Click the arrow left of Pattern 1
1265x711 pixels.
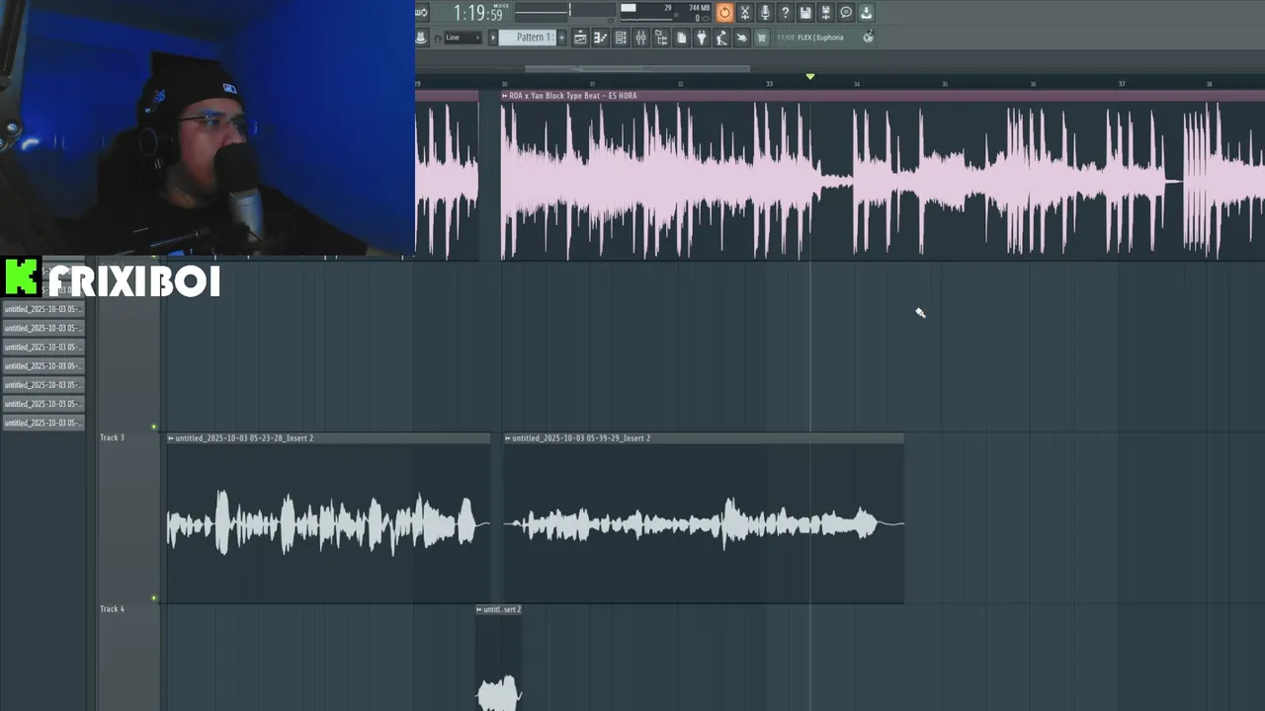coord(493,38)
